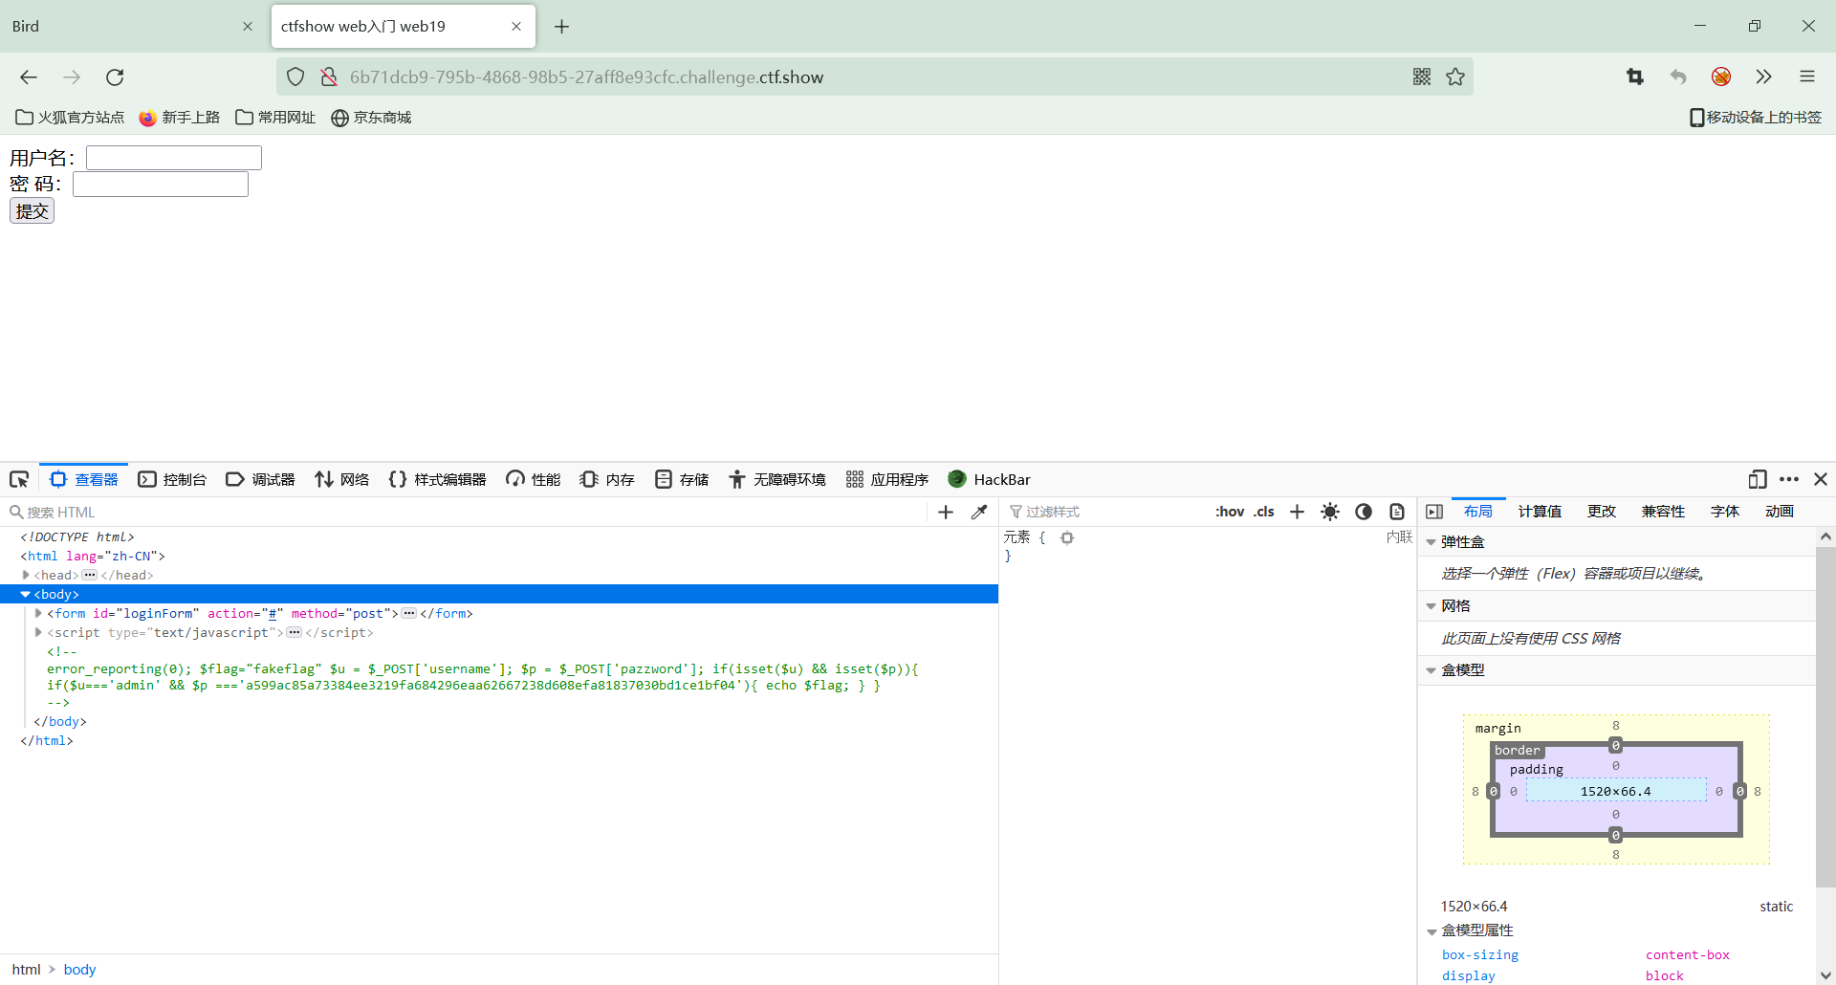Reload the page
The height and width of the screenshot is (985, 1836).
coord(115,77)
